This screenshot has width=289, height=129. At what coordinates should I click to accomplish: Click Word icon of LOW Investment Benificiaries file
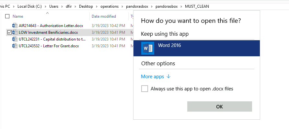(x=15, y=32)
